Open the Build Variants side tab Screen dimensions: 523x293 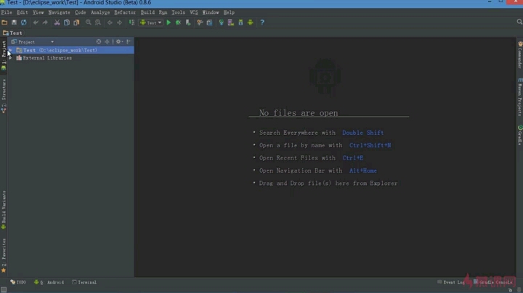point(4,210)
